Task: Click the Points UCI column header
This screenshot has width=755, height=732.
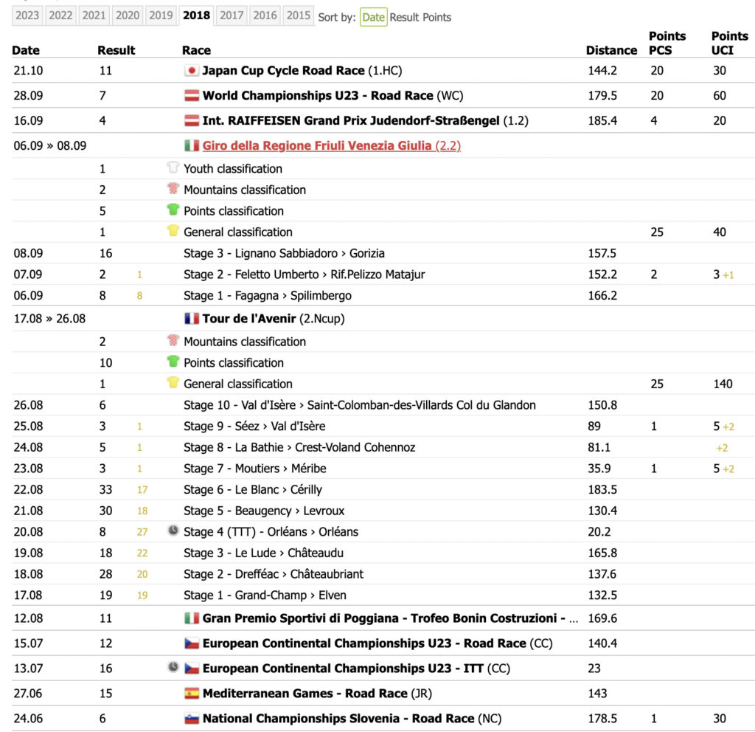Action: pos(729,44)
